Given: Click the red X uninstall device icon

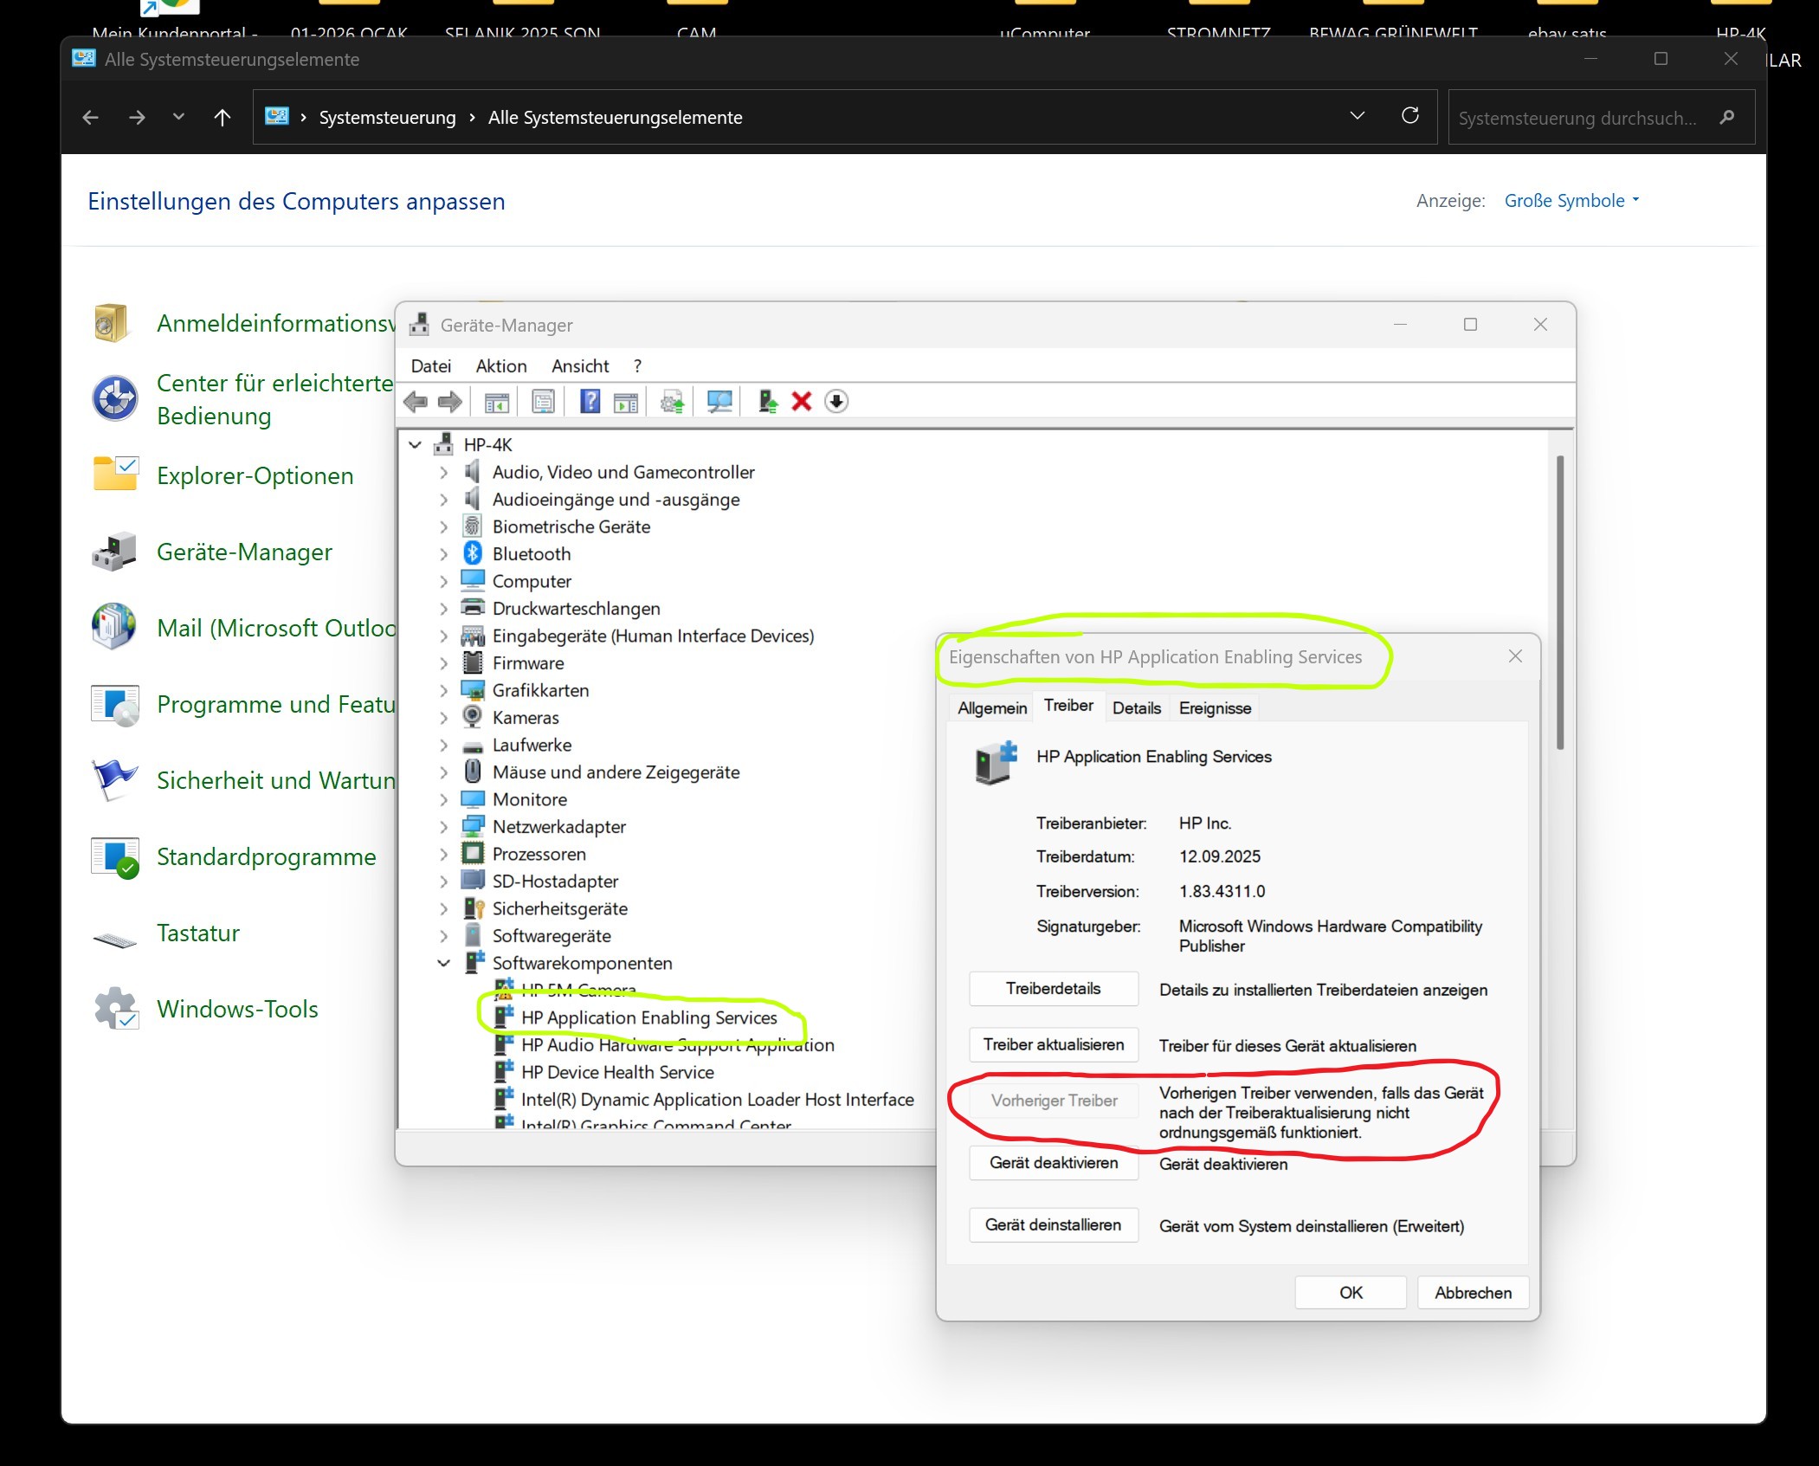Looking at the screenshot, I should (802, 402).
